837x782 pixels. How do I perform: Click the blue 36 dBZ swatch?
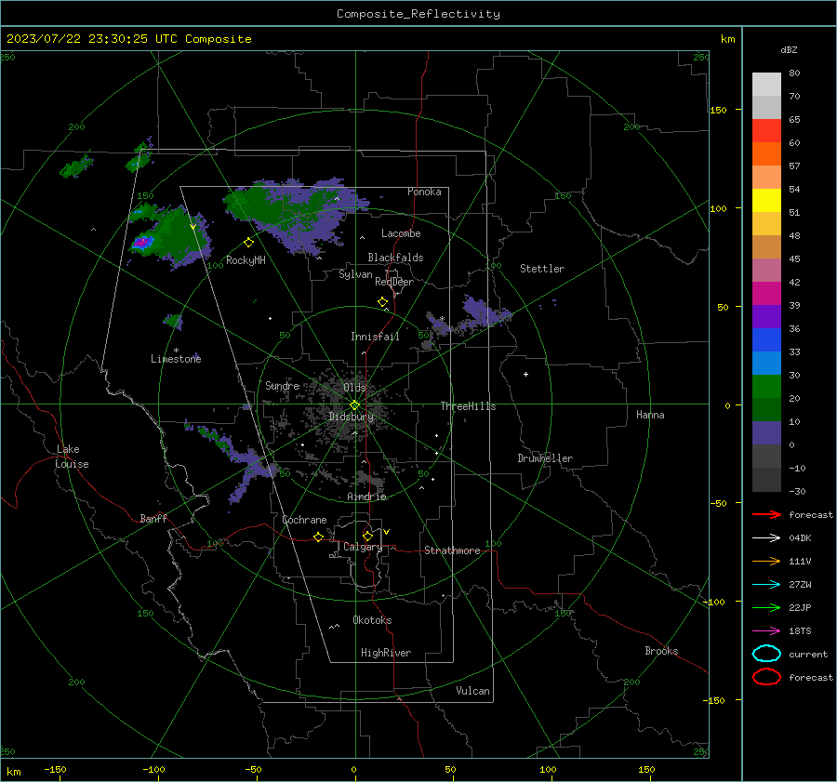point(766,340)
